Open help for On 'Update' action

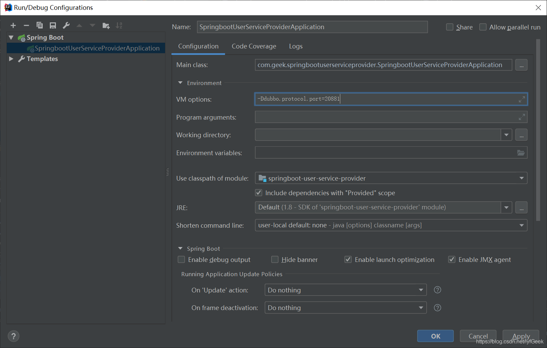438,290
